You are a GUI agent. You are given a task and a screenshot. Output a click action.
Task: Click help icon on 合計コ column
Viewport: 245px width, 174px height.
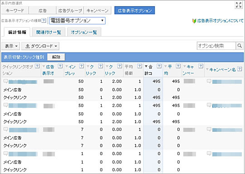coord(159,66)
